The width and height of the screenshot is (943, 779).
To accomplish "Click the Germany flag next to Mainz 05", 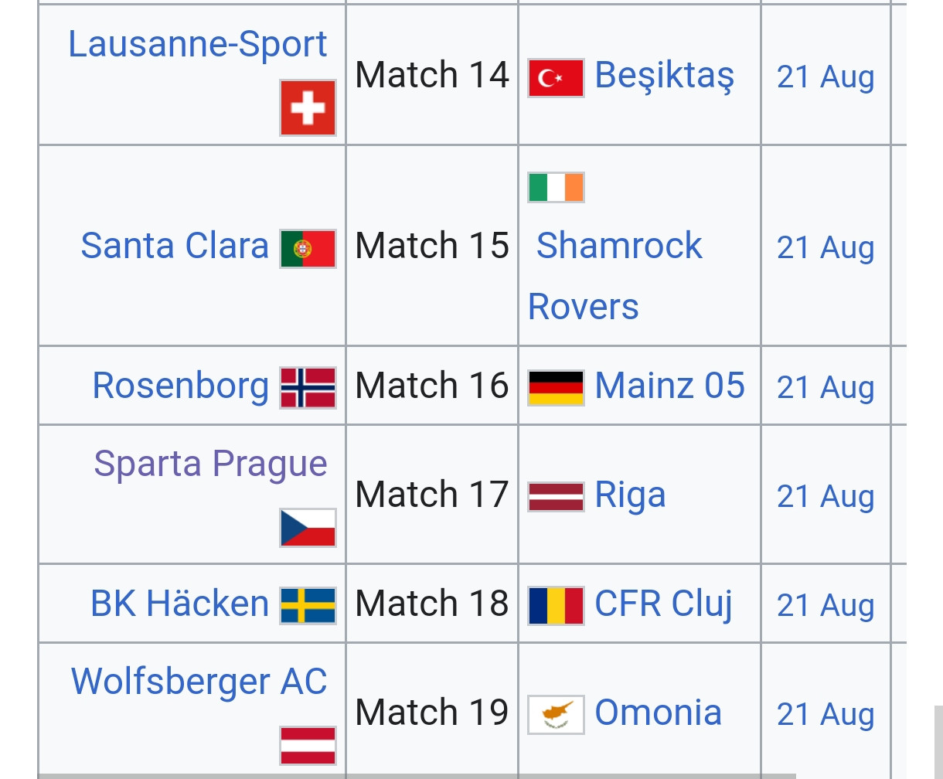I will [556, 388].
